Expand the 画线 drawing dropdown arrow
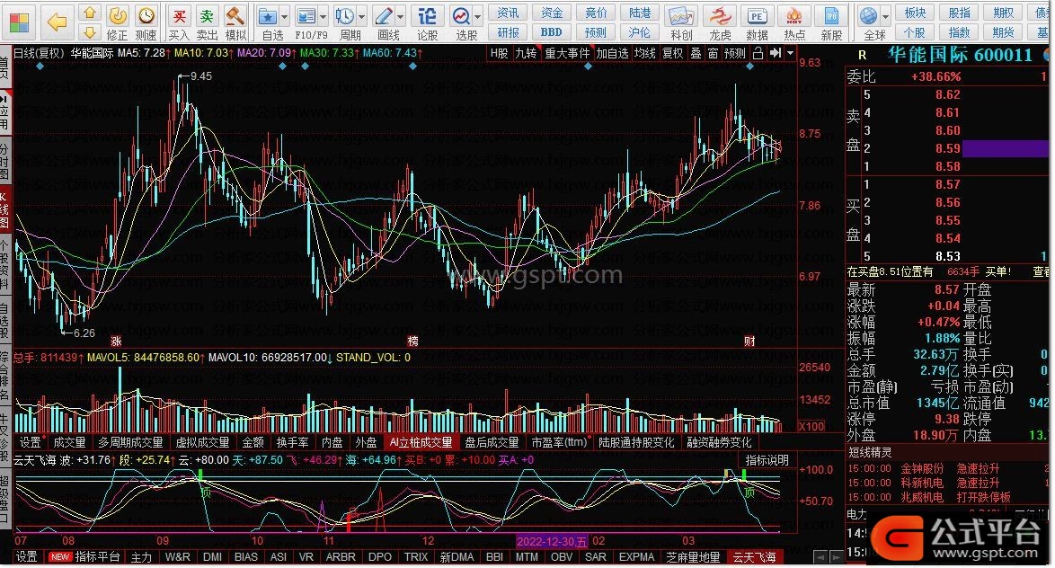 pyautogui.click(x=401, y=16)
